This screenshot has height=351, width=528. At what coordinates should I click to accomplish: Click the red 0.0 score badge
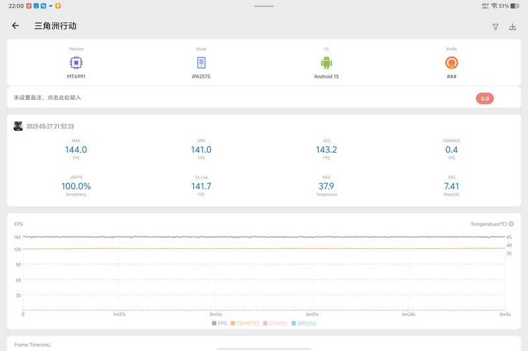click(484, 98)
